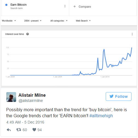
Task: Like the tweet with the heart icon
Action: tap(34, 130)
